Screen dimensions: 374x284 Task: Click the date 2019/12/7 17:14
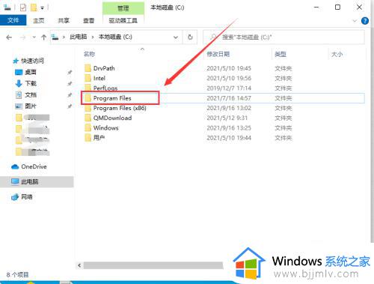click(229, 88)
